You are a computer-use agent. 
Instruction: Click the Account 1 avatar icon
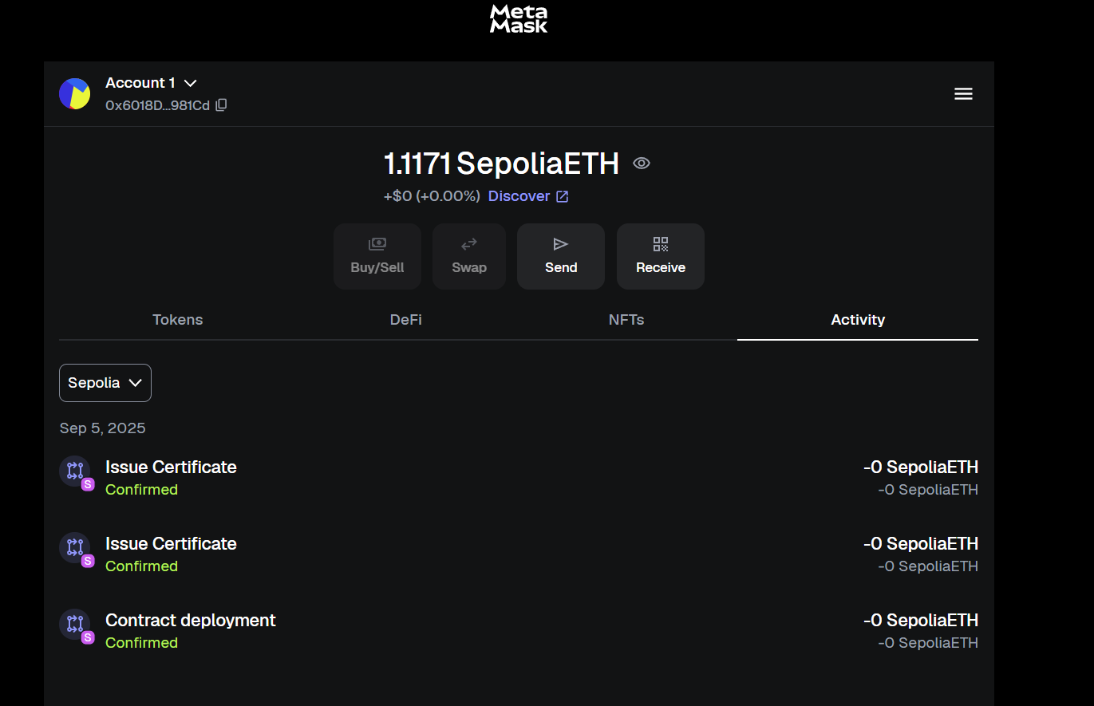click(74, 93)
